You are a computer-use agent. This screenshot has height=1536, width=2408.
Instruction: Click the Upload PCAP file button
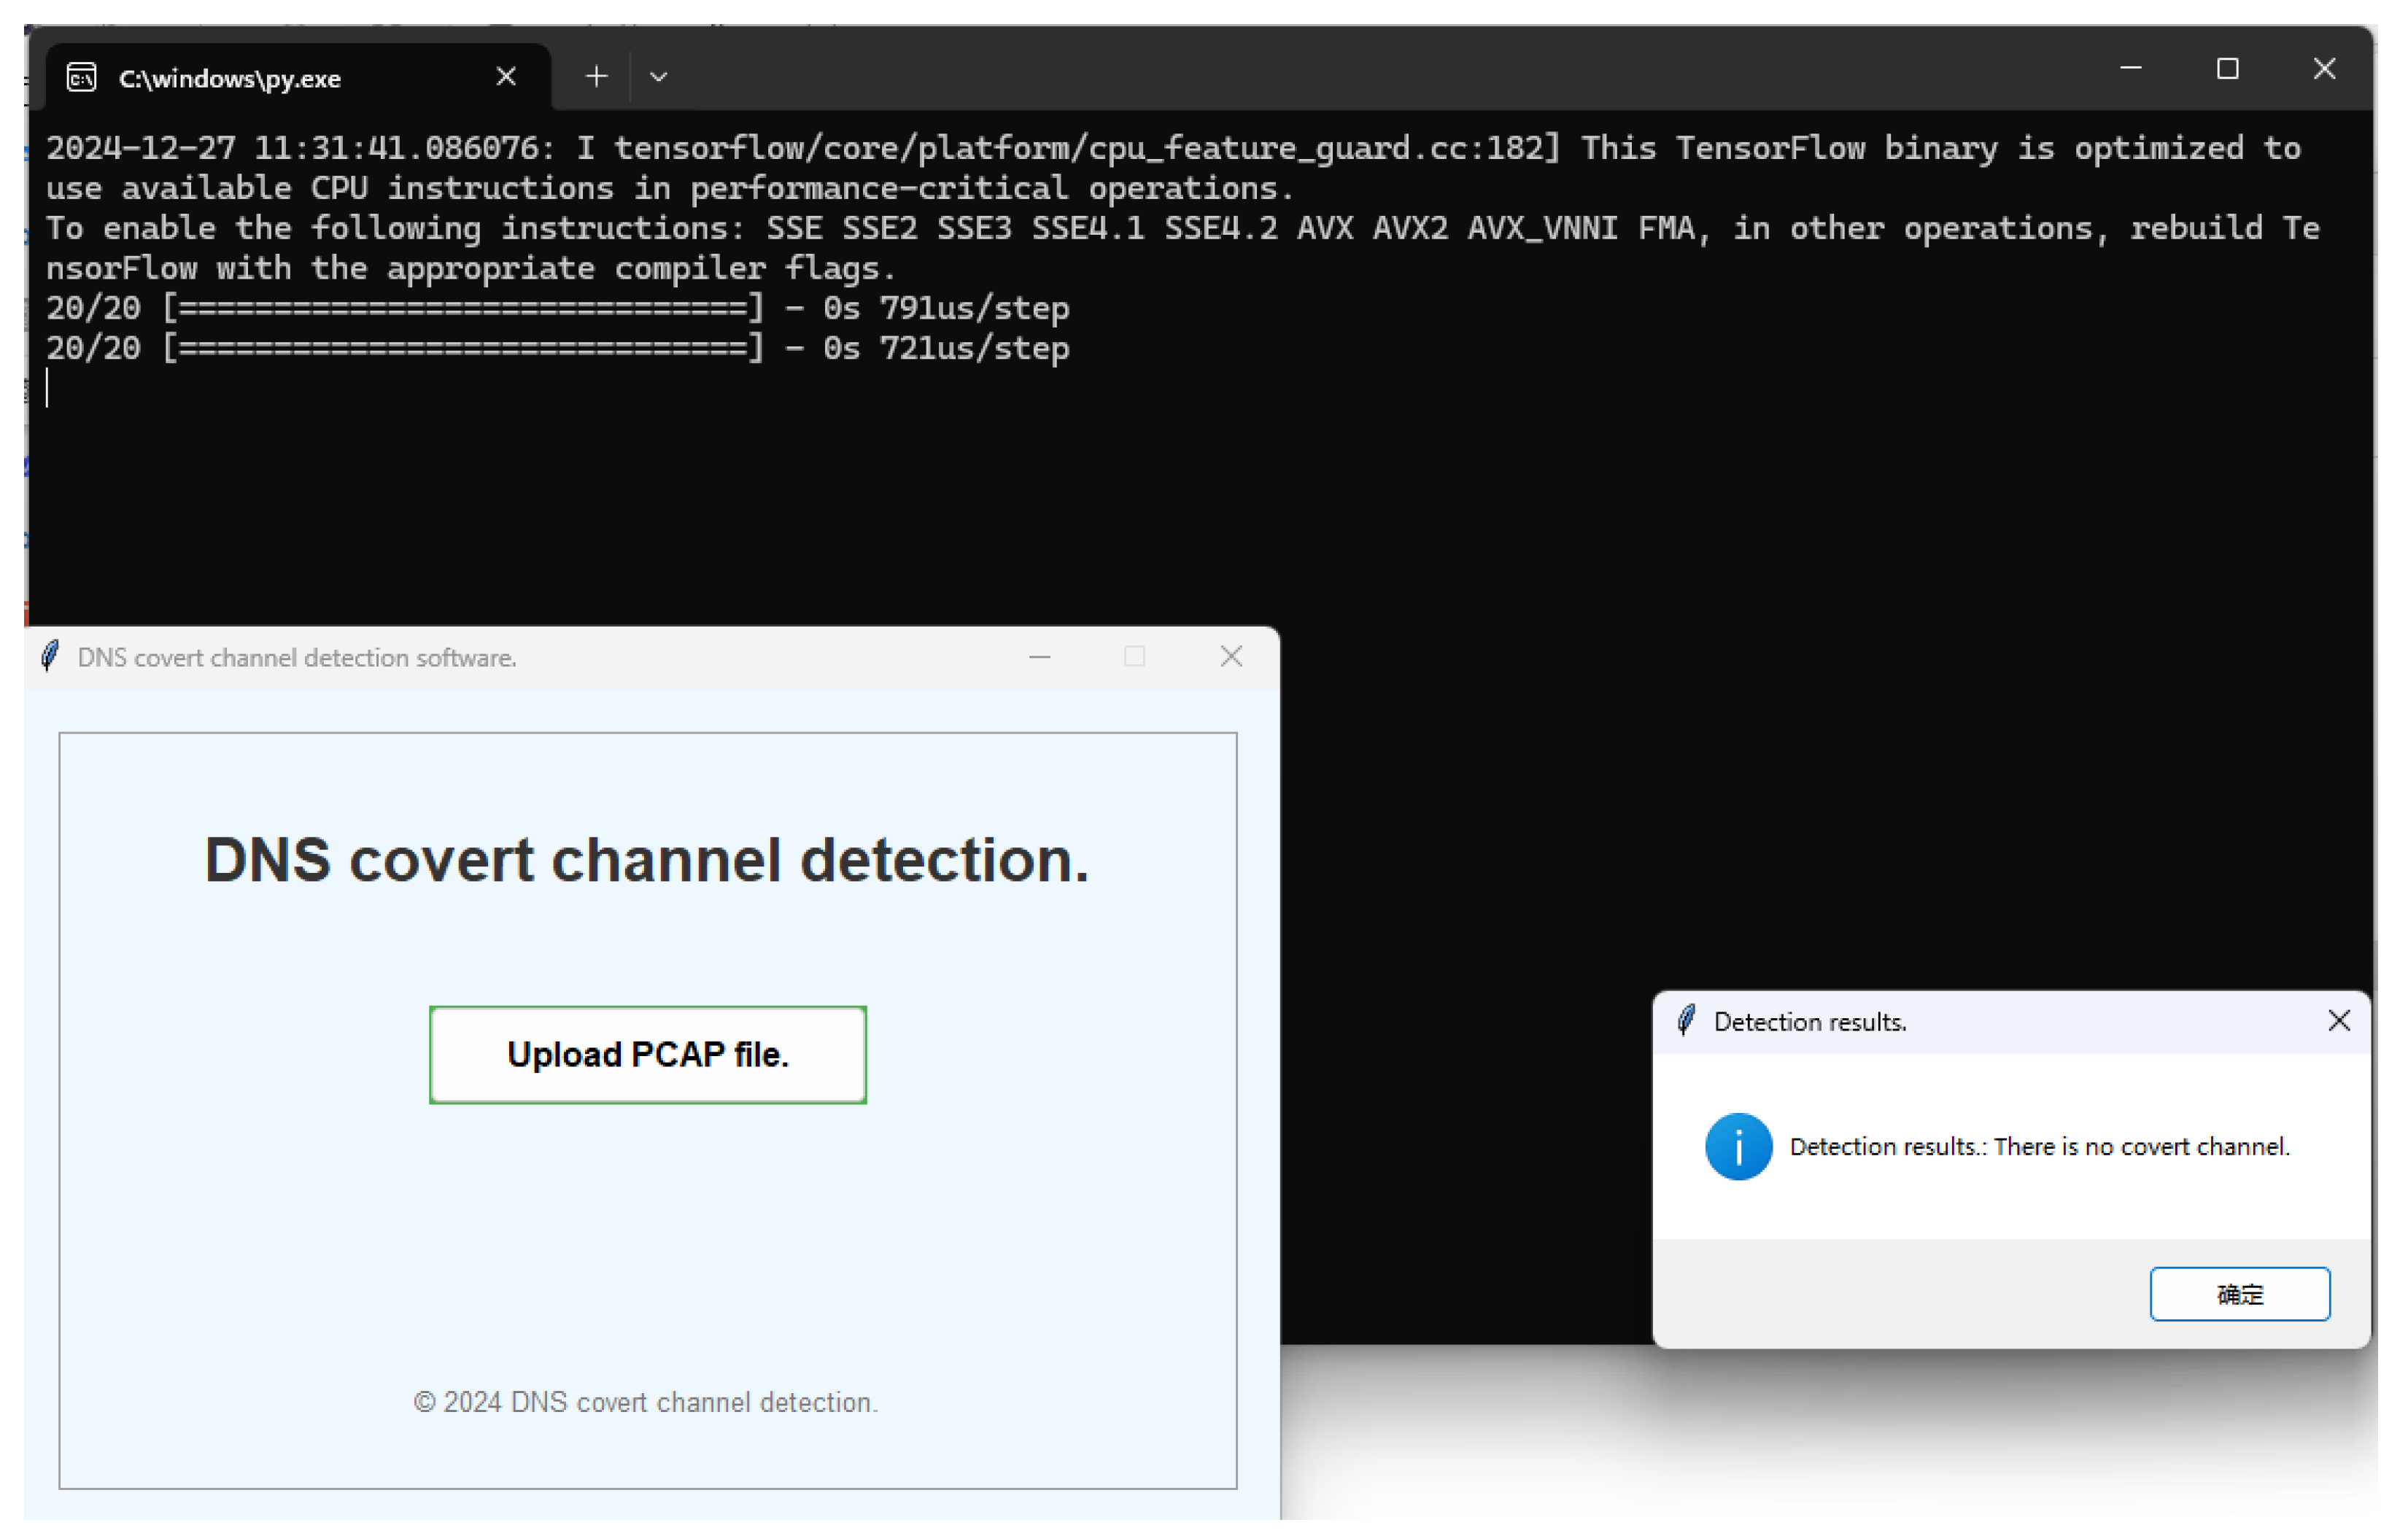[x=648, y=1055]
